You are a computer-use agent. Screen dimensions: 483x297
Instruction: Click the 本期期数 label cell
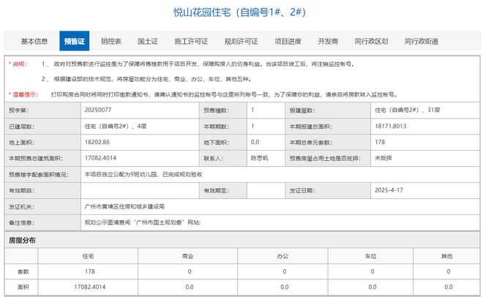pos(223,127)
